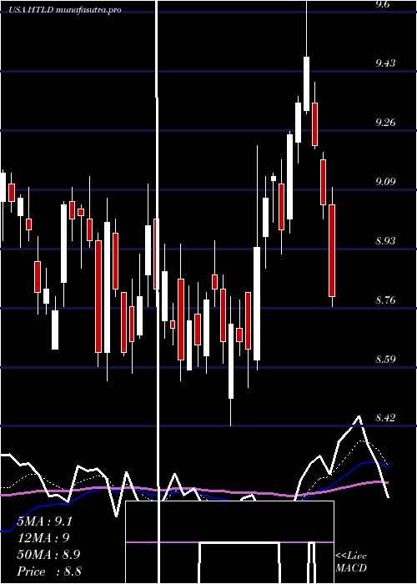
Task: Click the 8.42 price axis label
Action: pos(385,418)
